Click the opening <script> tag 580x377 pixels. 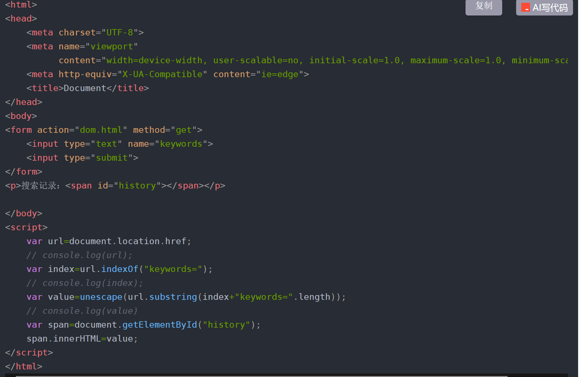26,227
